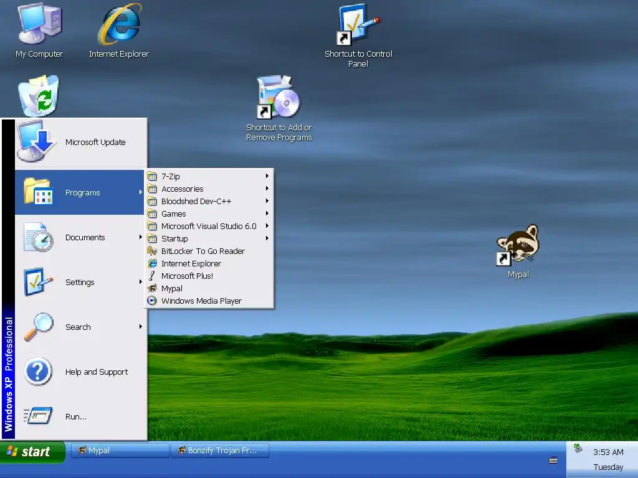Image resolution: width=638 pixels, height=478 pixels.
Task: Expand the Startup submenu arrow
Action: tap(267, 238)
